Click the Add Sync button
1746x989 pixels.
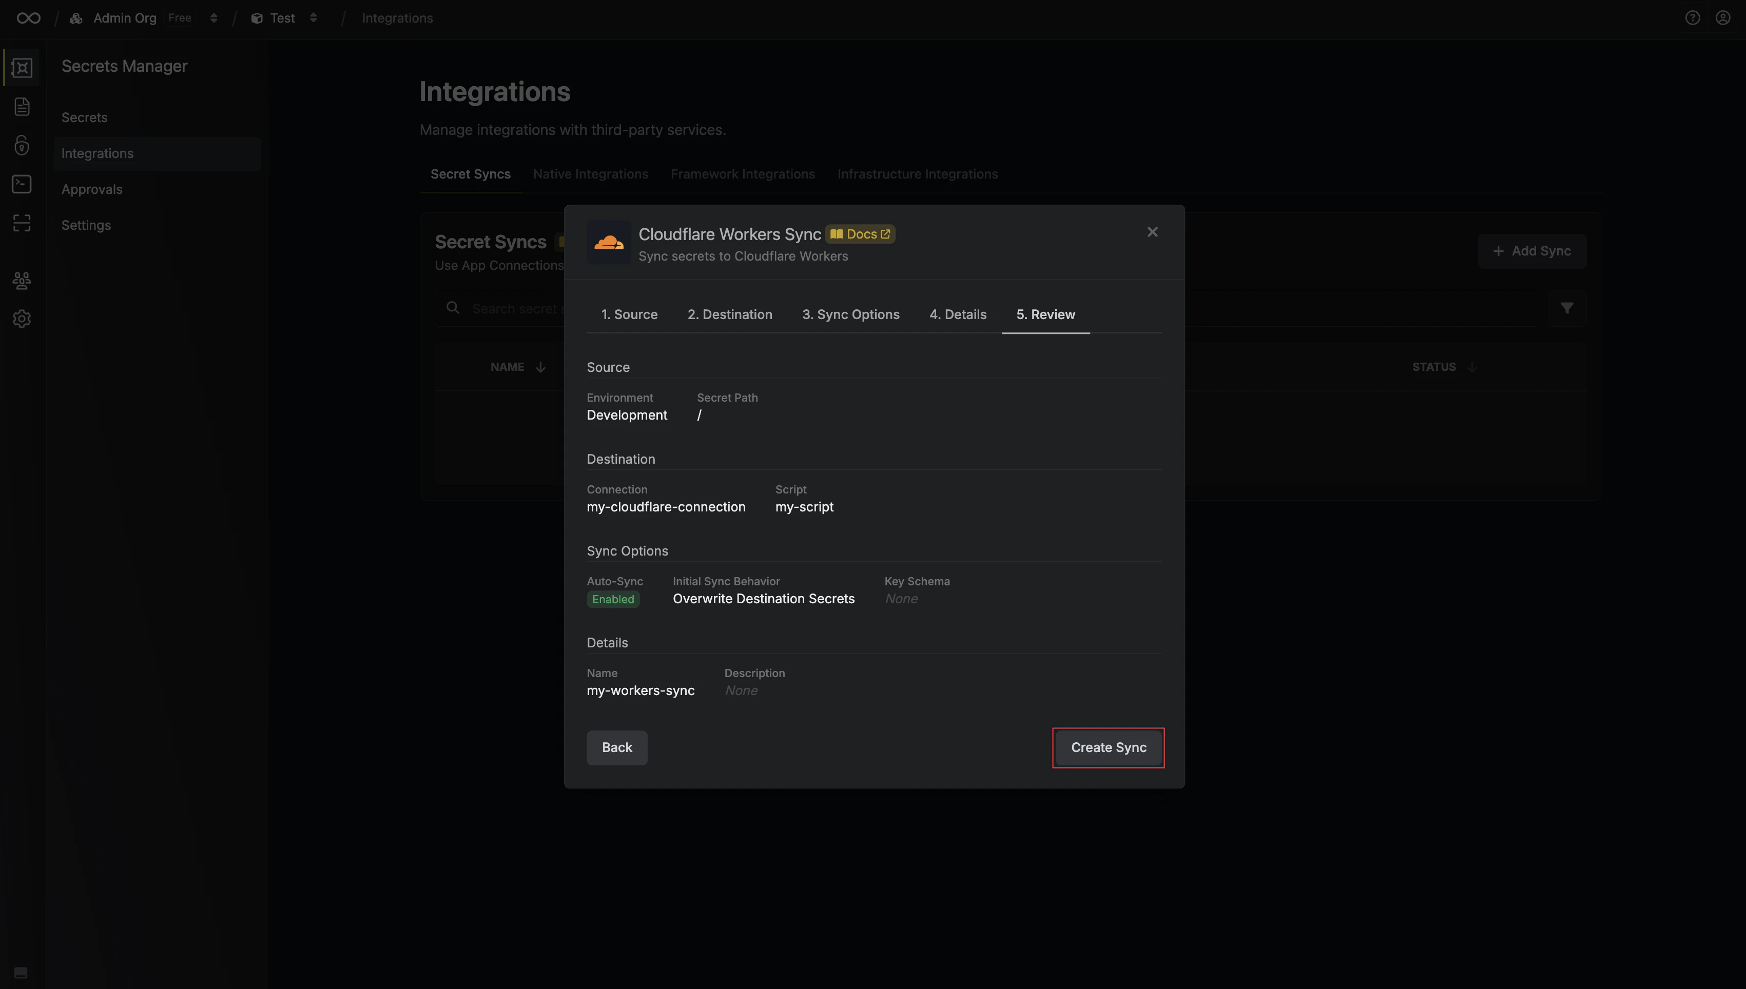[x=1532, y=251]
